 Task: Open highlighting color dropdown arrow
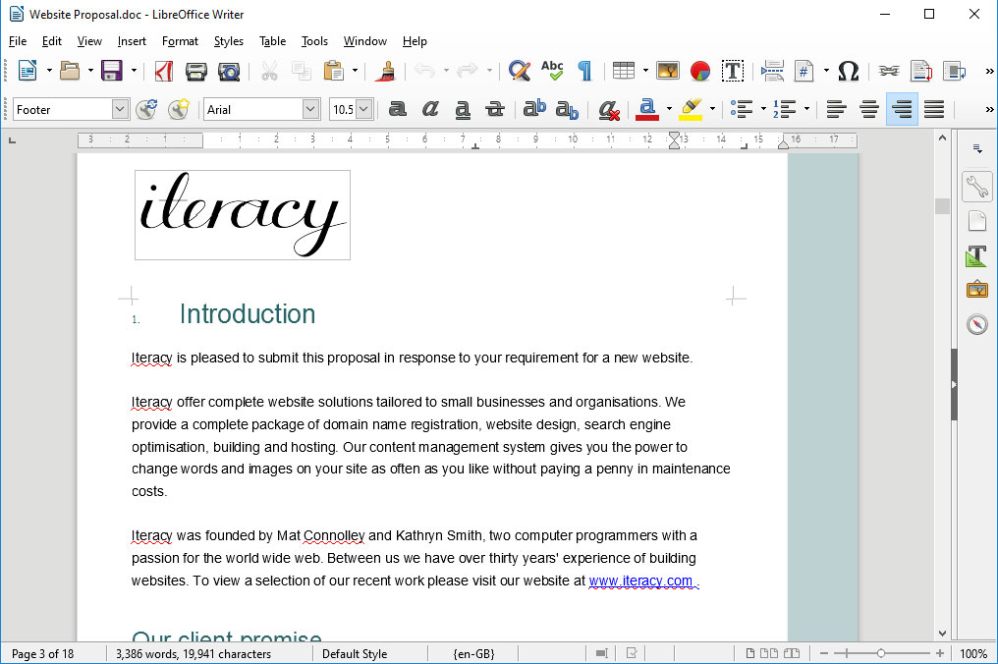pos(712,109)
